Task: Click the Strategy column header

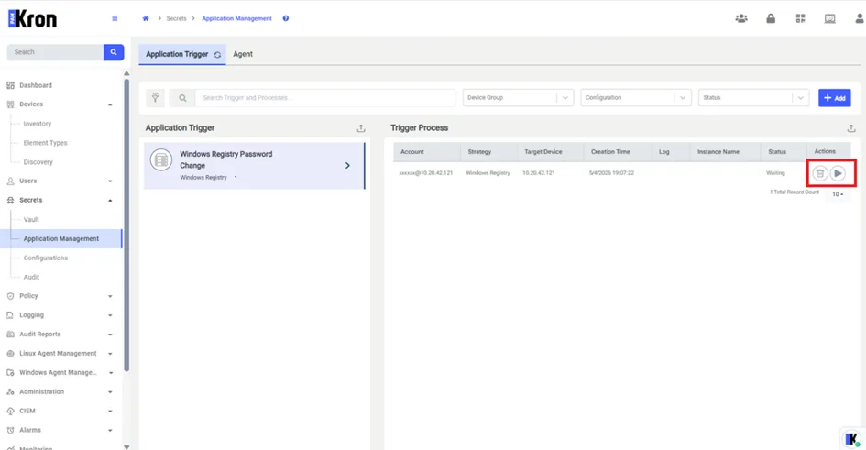Action: click(x=479, y=152)
